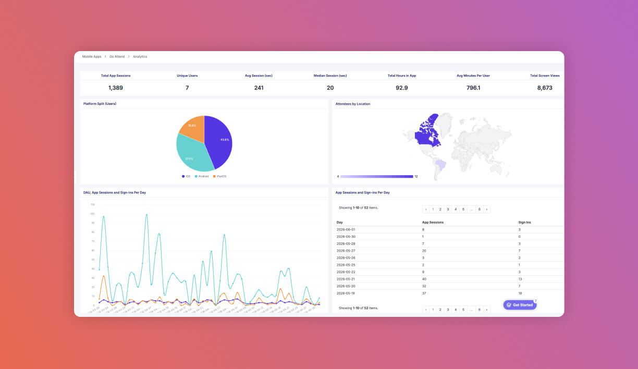The height and width of the screenshot is (369, 638).
Task: Click Sign Ins value 18 for 2026-05-19
Action: click(520, 293)
